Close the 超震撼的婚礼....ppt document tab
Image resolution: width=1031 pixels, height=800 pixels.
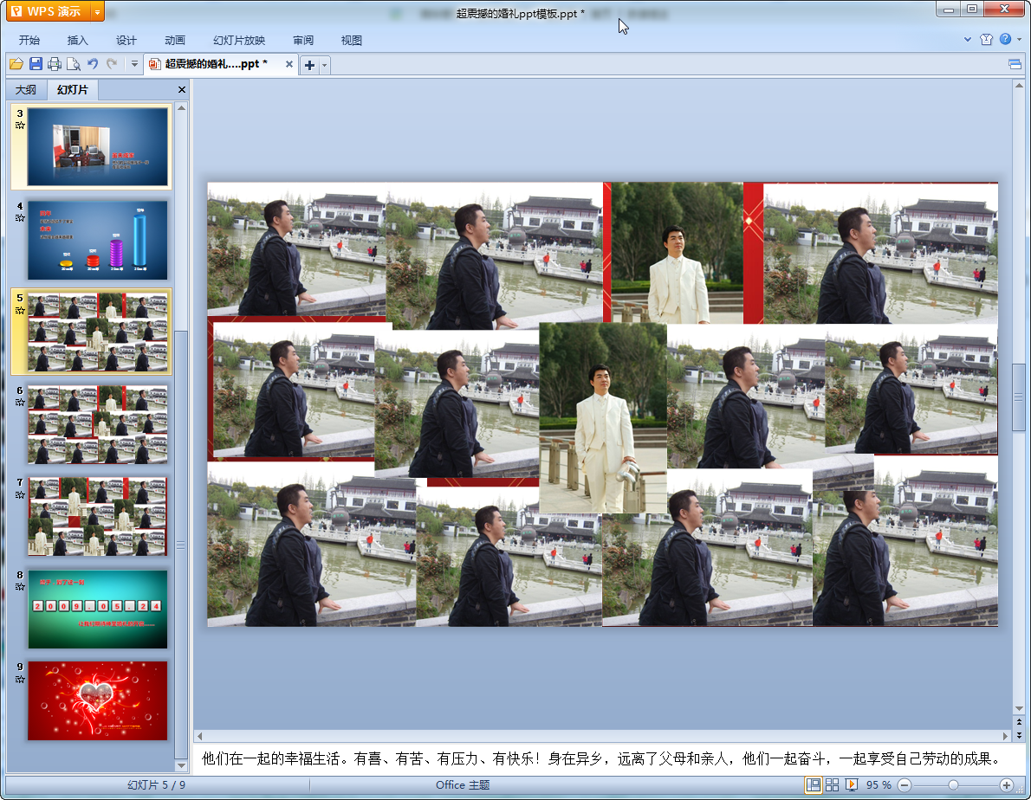pos(289,64)
